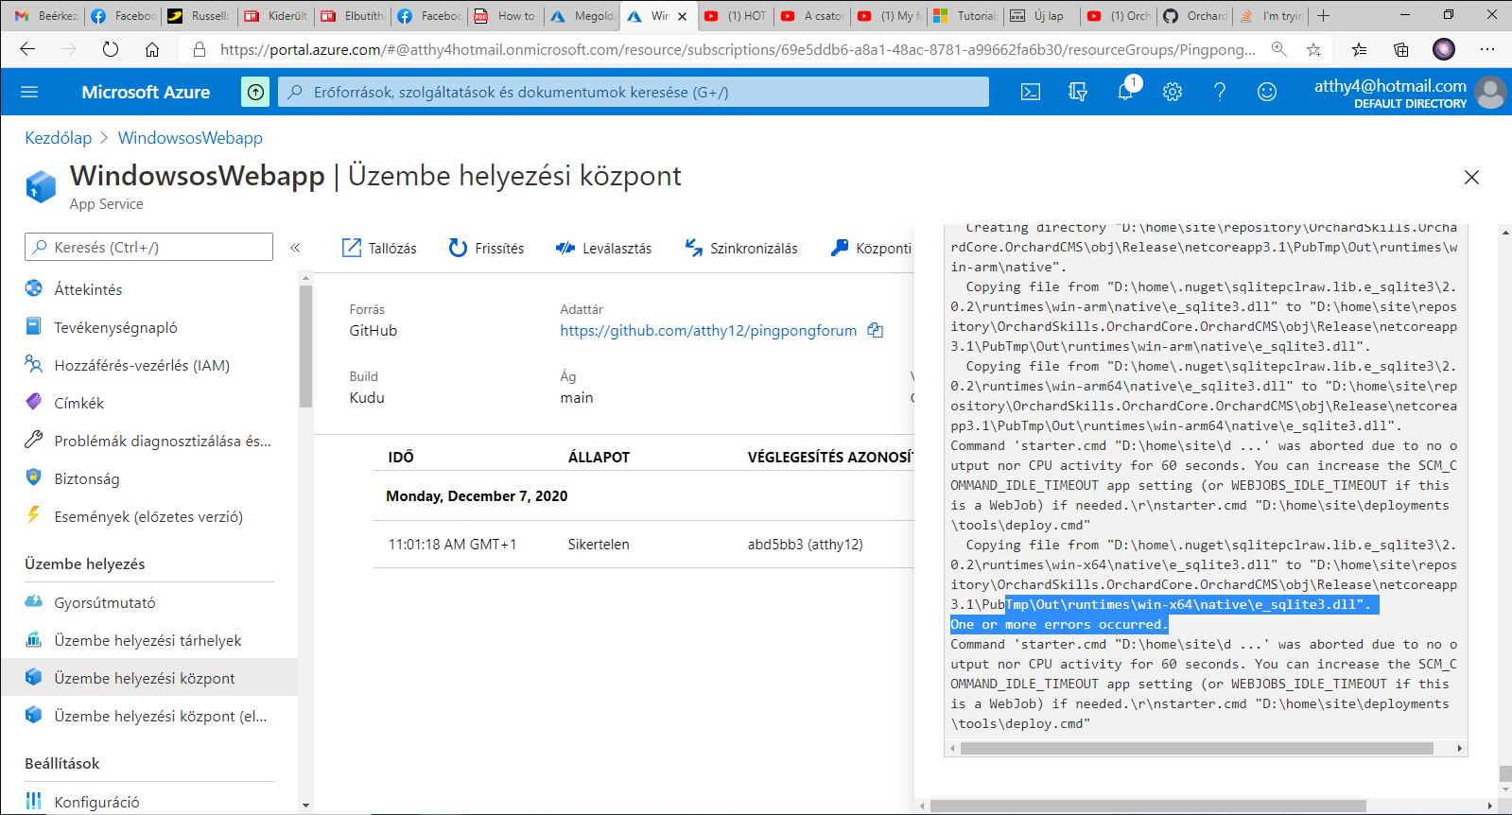
Task: Click Szinkronizálás to sync the repository
Action: tap(741, 248)
